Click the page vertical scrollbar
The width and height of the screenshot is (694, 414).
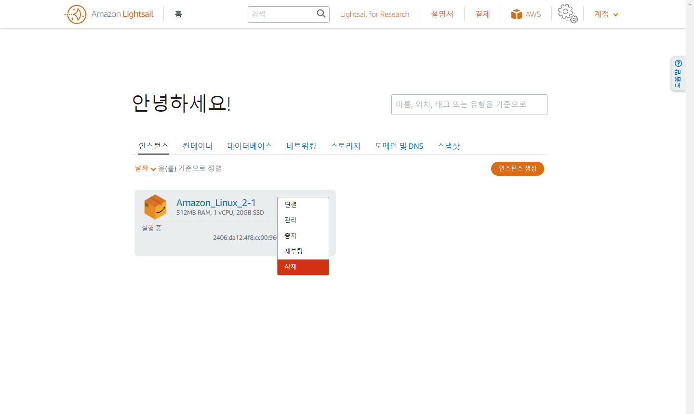click(x=690, y=207)
